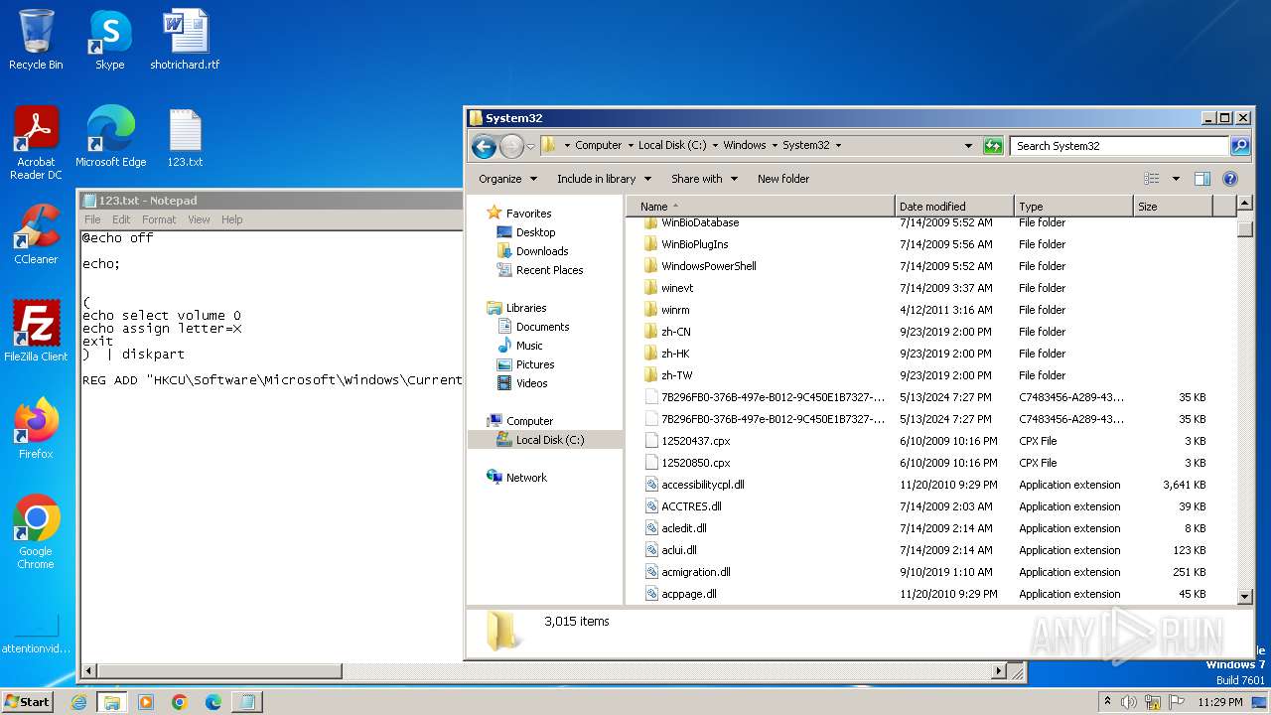Open Include in library dropdown
The width and height of the screenshot is (1271, 715).
(604, 179)
